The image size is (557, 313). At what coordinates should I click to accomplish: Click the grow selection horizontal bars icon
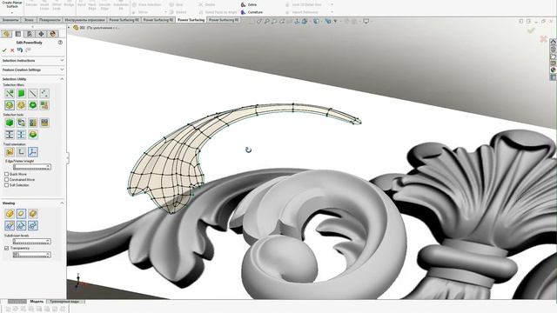pos(10,135)
